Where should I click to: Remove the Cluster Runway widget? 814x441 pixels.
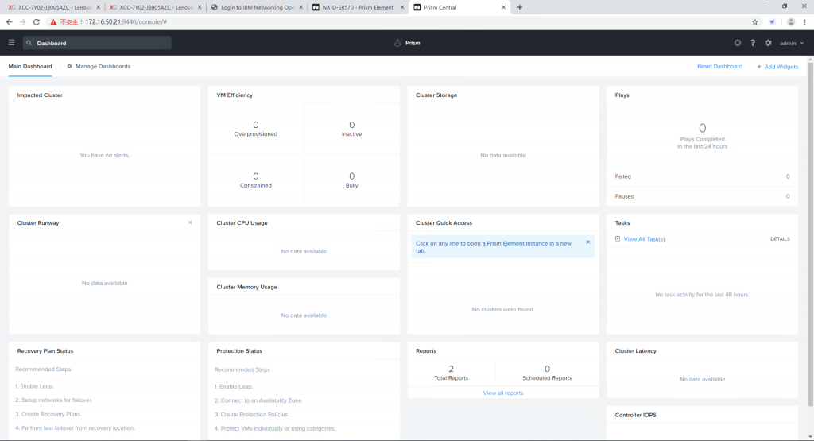190,222
